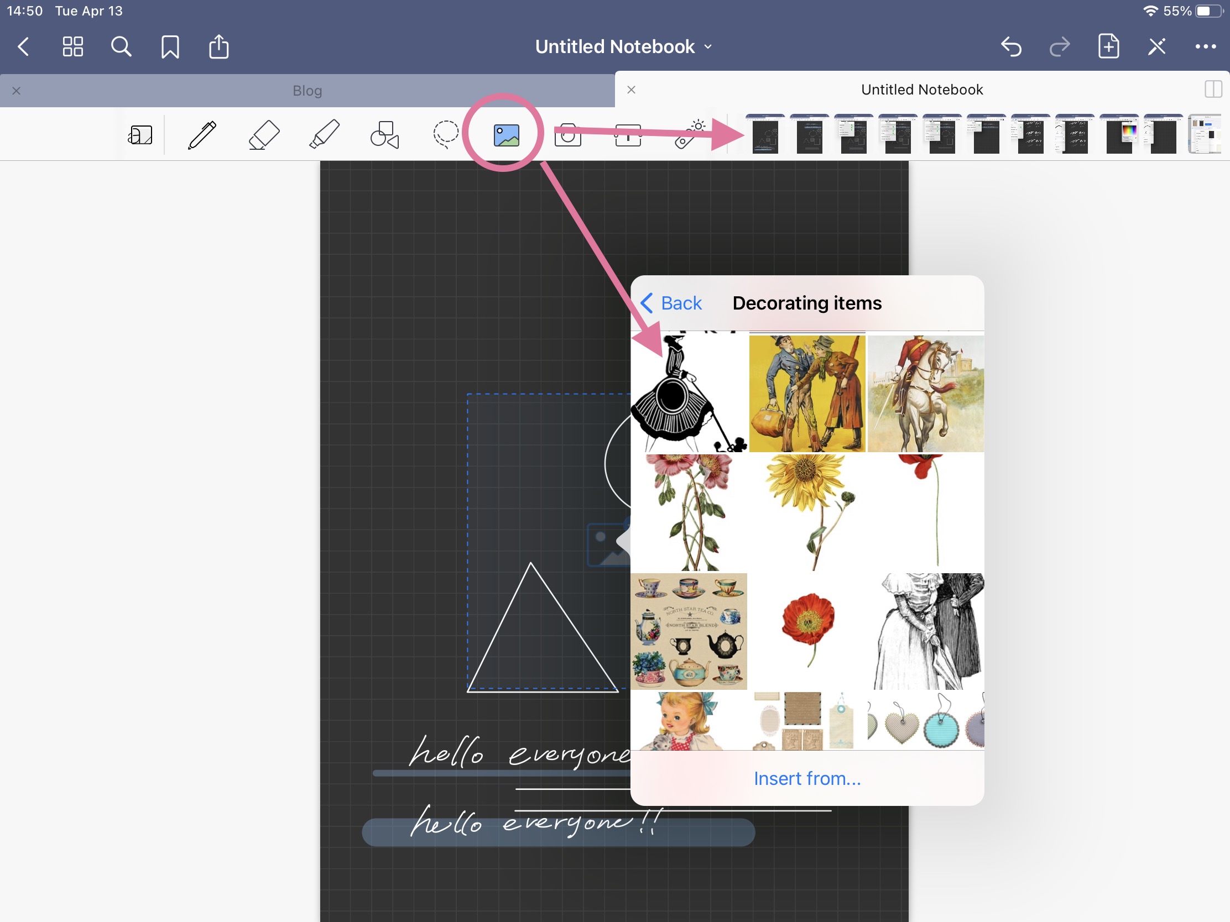This screenshot has width=1230, height=922.
Task: Click the share export icon
Action: (218, 46)
